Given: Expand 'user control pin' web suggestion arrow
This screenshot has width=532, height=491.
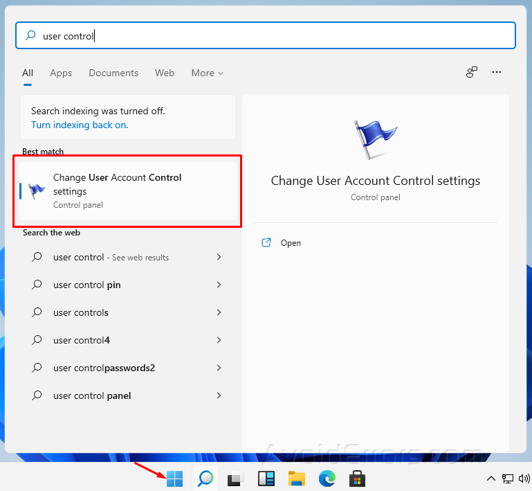Looking at the screenshot, I should (x=219, y=285).
